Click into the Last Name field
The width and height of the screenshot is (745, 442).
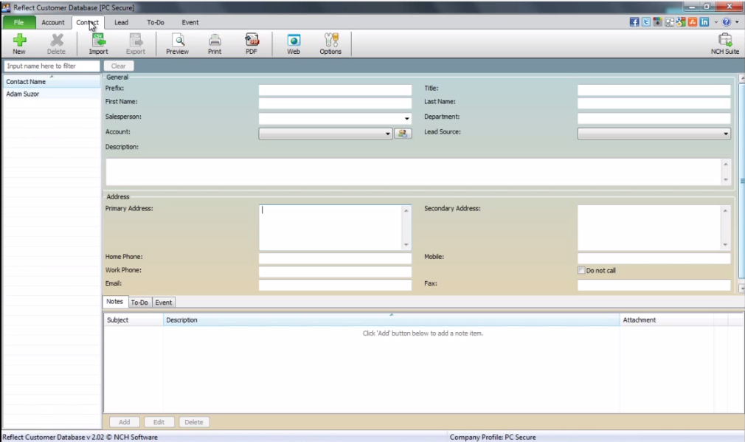(x=654, y=103)
